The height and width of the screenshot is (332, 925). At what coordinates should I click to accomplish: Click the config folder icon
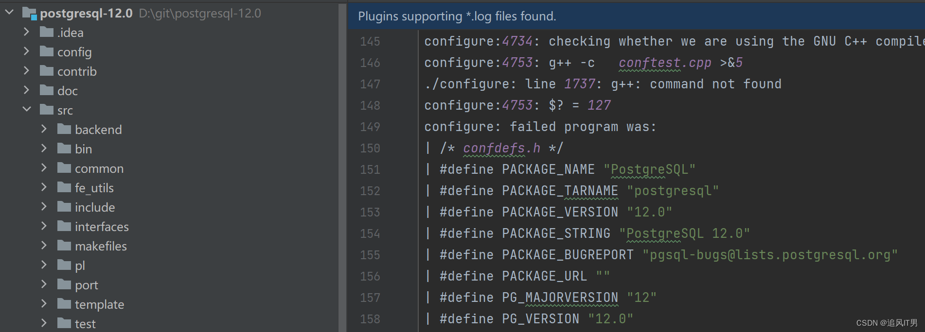pos(47,51)
